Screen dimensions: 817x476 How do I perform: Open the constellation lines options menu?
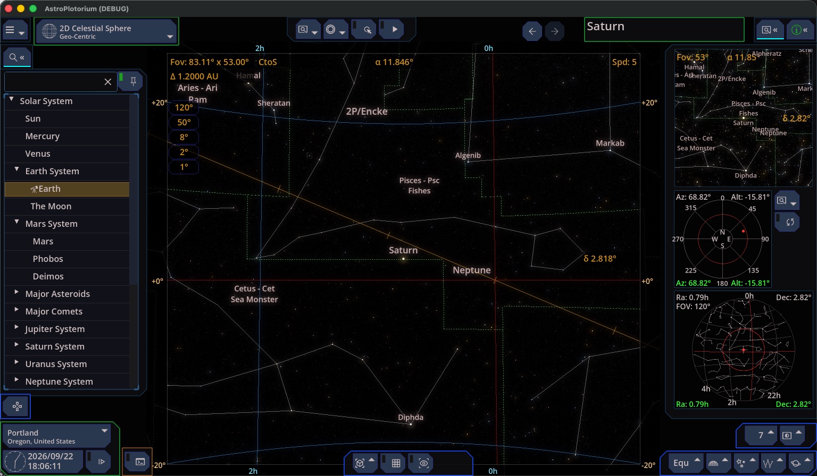click(x=773, y=463)
